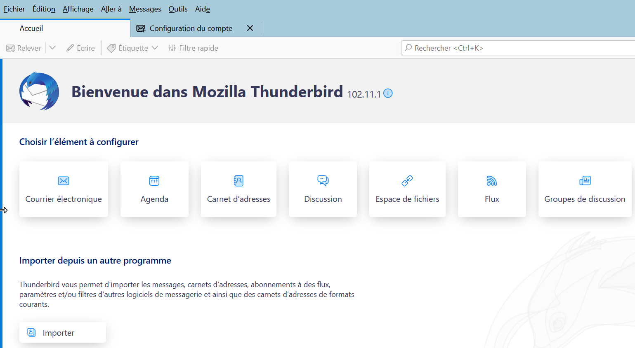Click the Espace de fichiers link icon
Screen dimensions: 635x348
coord(407,181)
